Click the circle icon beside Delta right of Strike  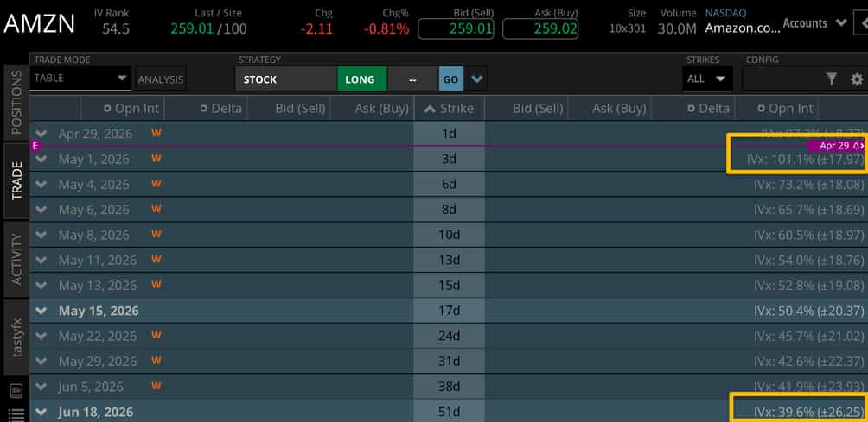click(691, 109)
